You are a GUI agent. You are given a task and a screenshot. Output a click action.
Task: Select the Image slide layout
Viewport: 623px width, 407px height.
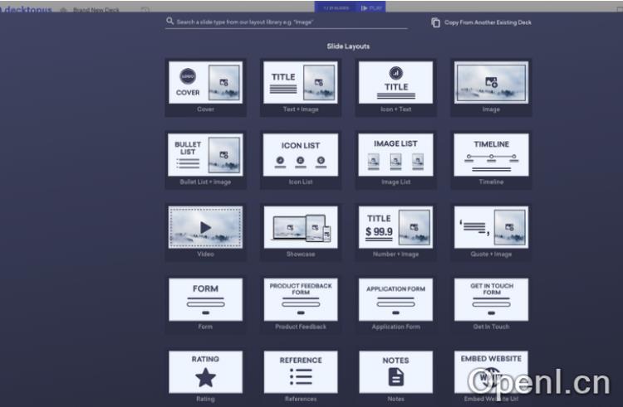pos(491,83)
